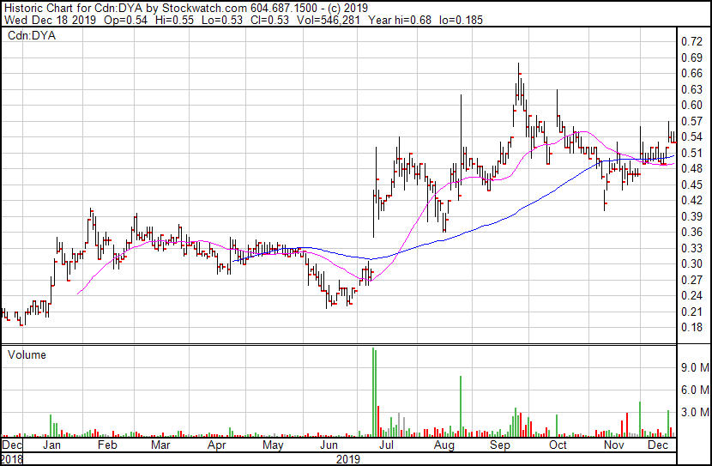Screen dimensions: 712x466
Task: Click the 'Feb' month label
Action: click(107, 445)
